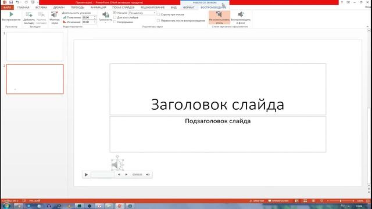Toggle Перемотать после воспроизведения checkbox
This screenshot has height=209, width=372.
158,21
